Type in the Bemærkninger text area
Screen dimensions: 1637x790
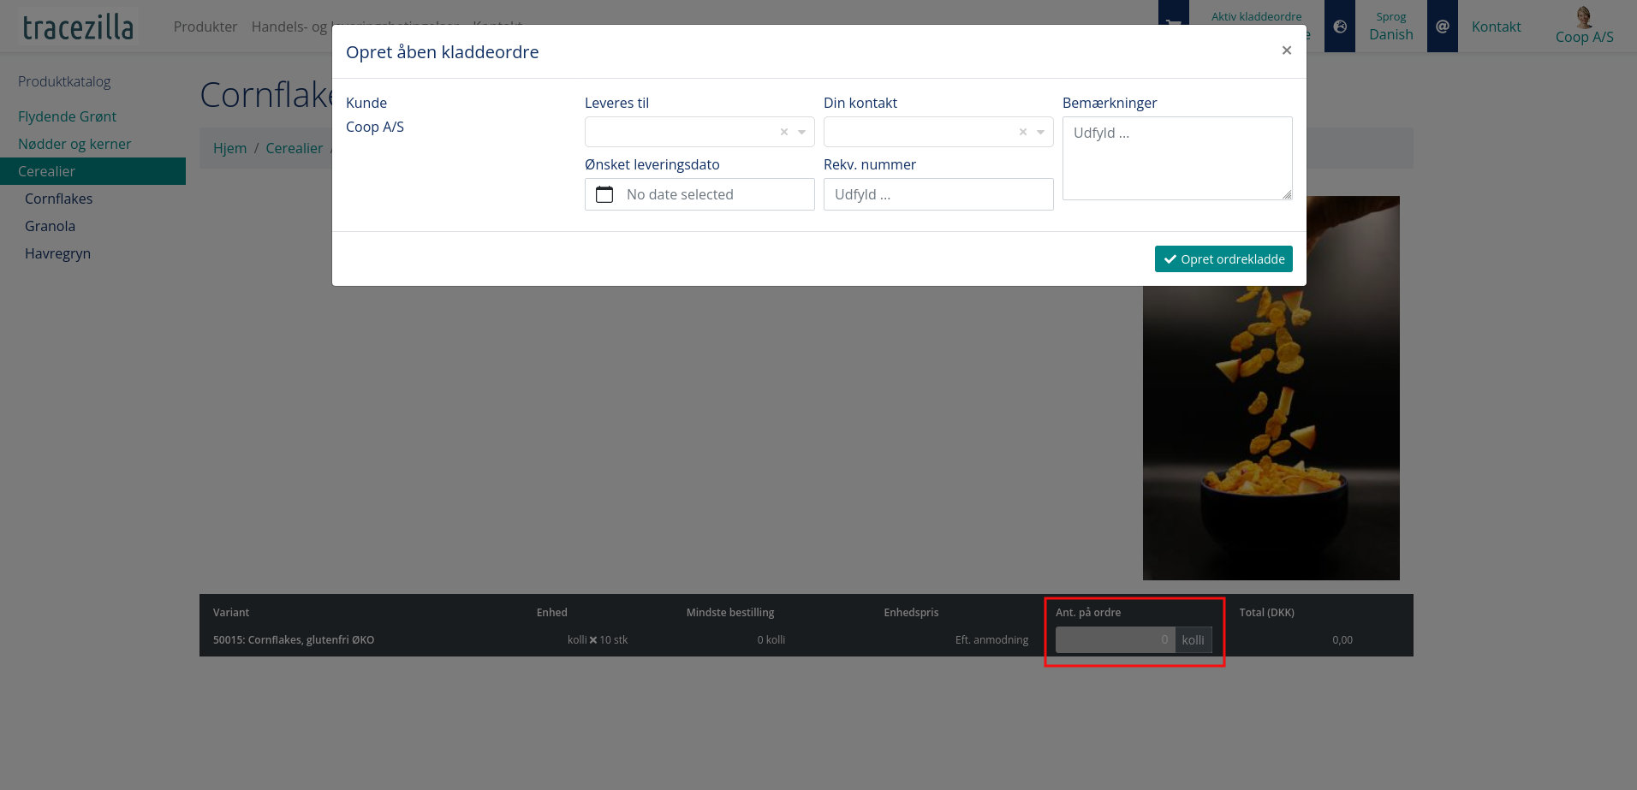[x=1176, y=158]
